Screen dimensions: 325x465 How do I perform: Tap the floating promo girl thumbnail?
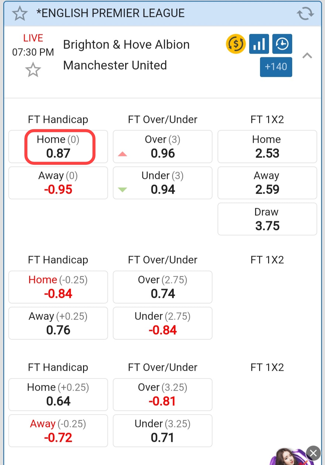pos(287,458)
